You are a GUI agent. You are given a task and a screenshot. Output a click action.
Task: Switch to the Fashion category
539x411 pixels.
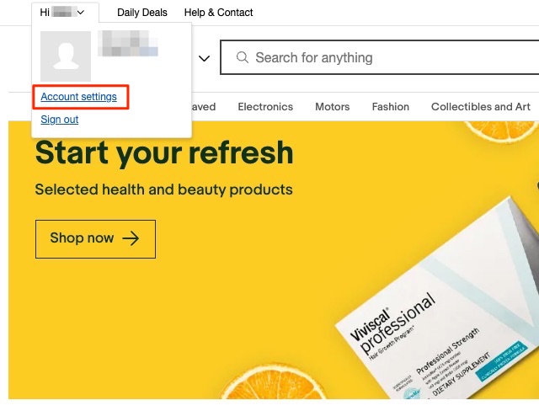(391, 107)
